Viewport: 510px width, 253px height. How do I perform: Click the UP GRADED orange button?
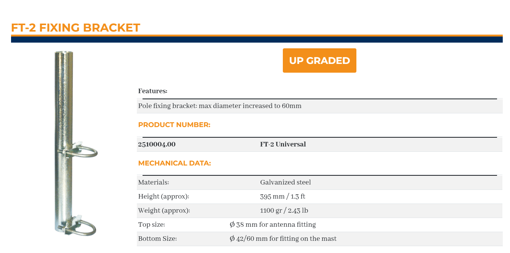(319, 60)
